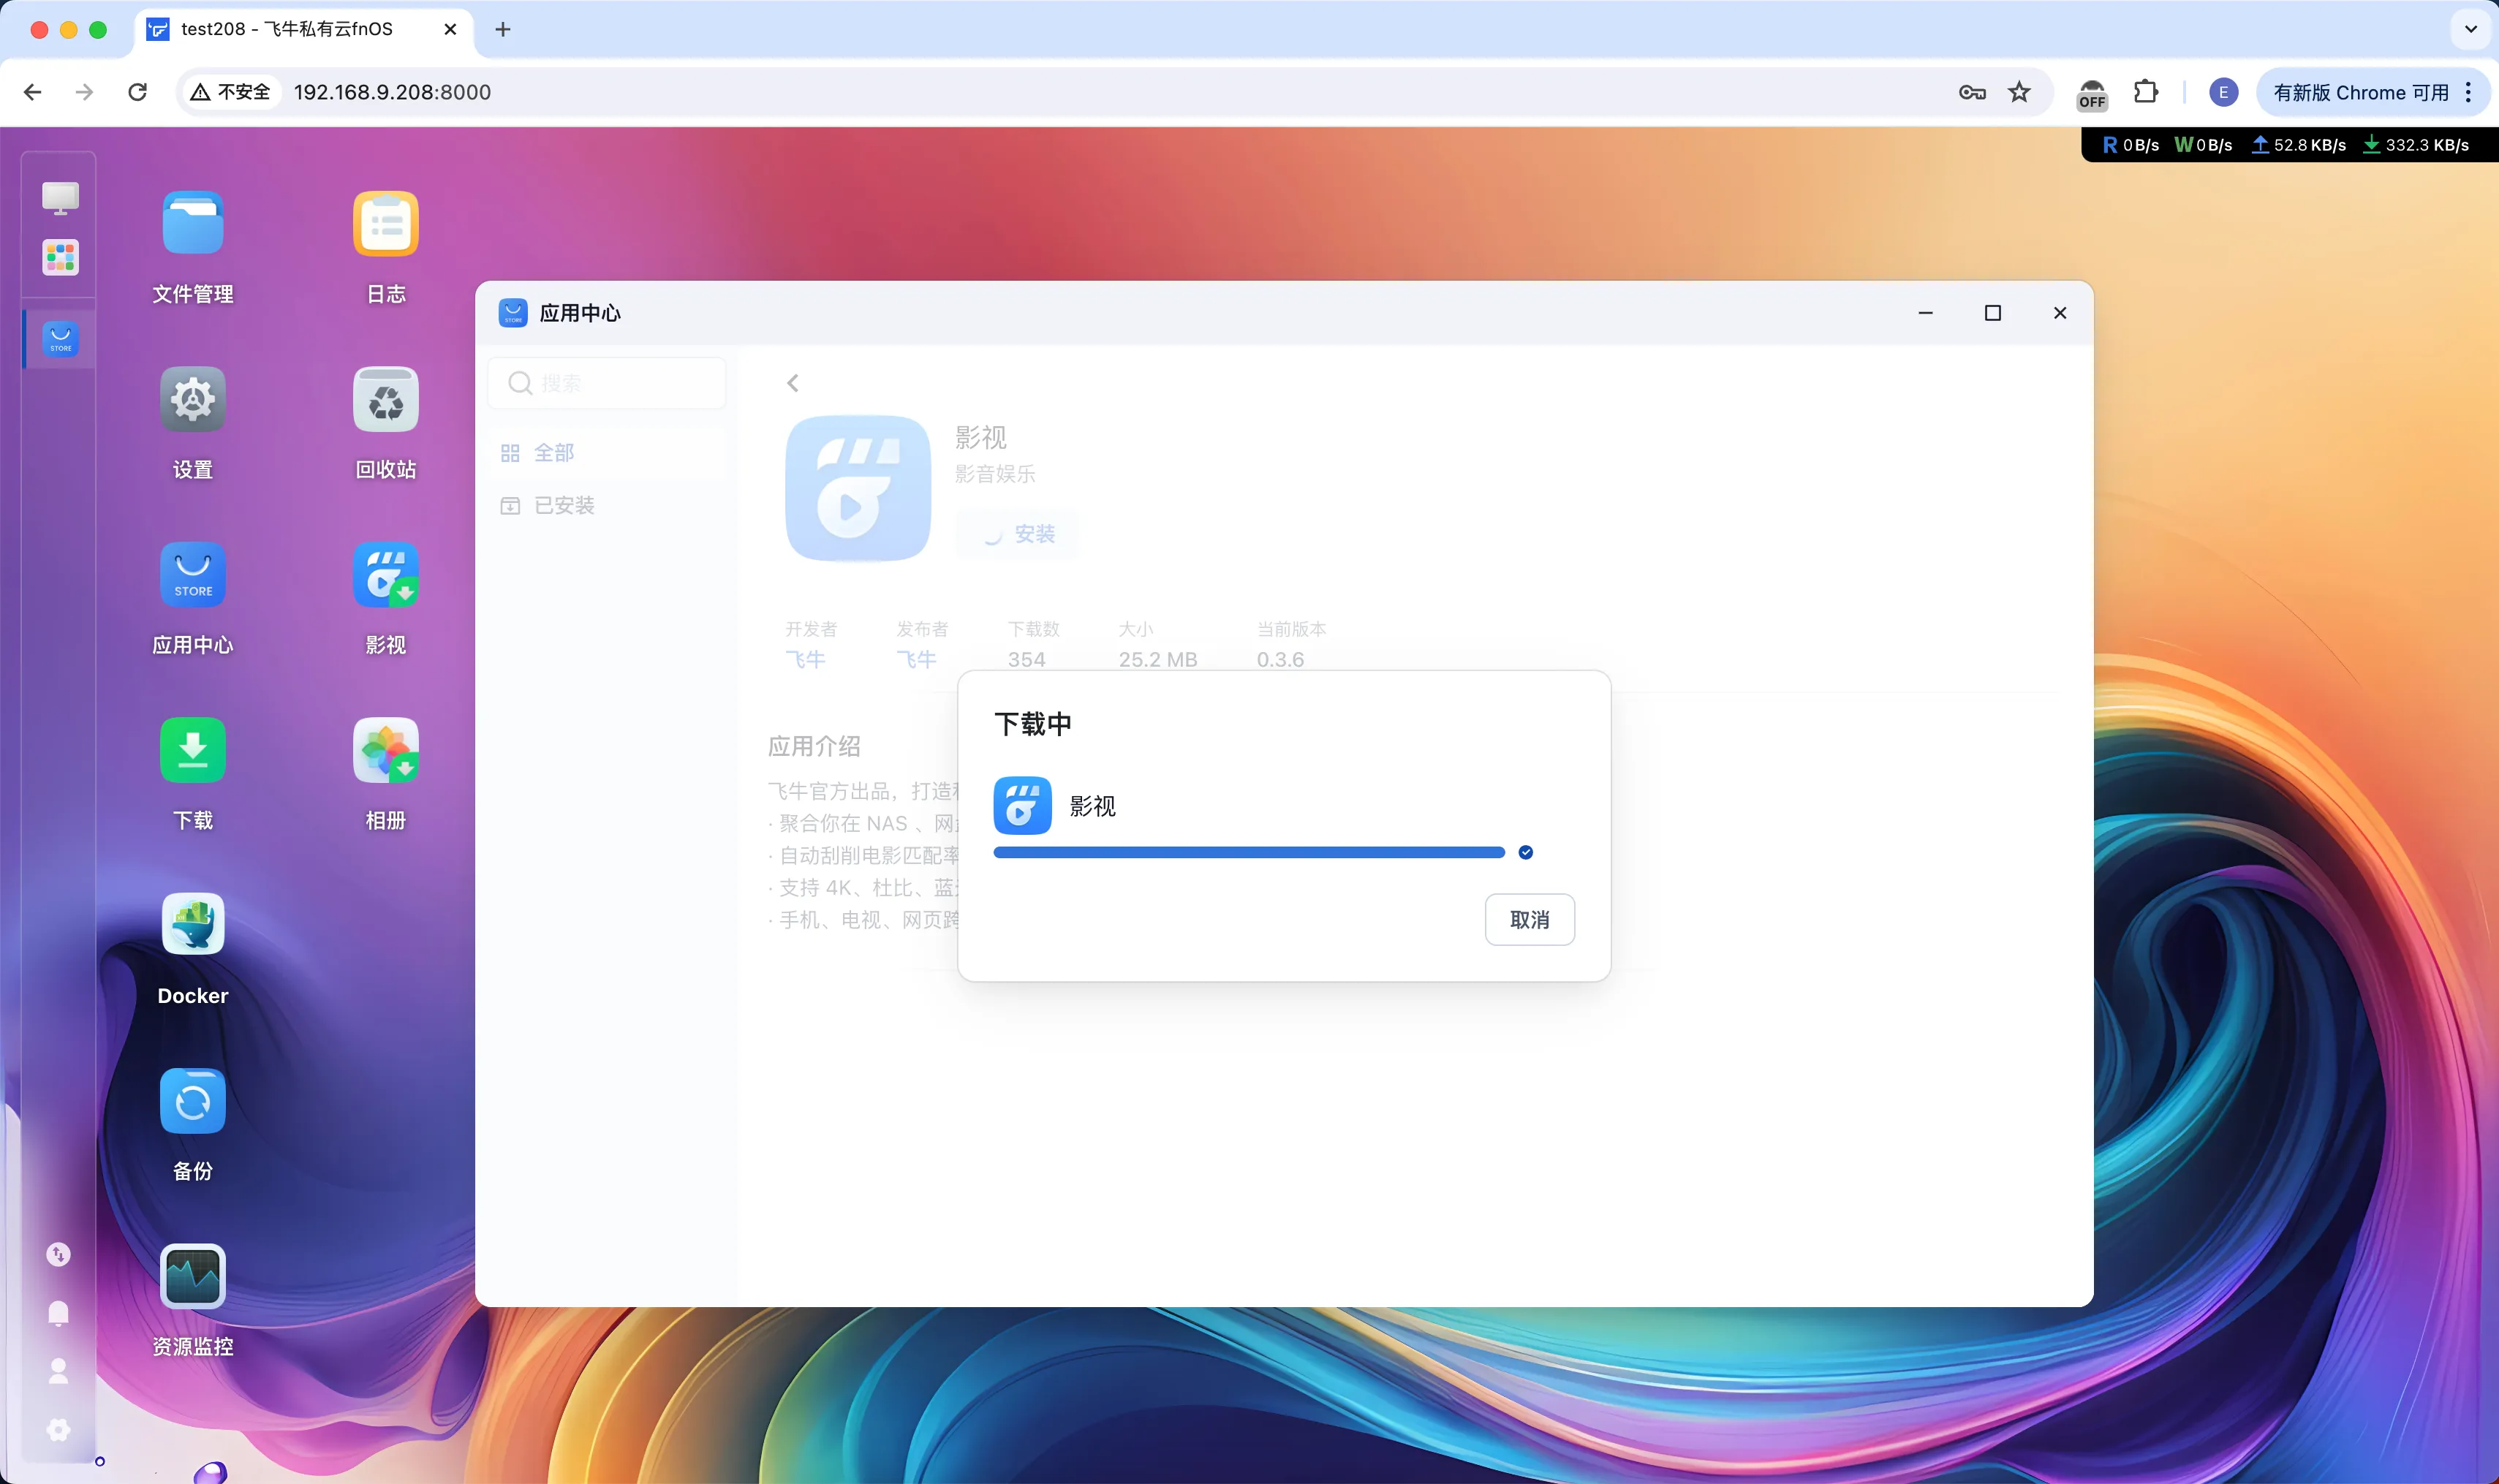Cancel the 影视 download with 取消
Viewport: 2499px width, 1484px height.
click(x=1528, y=919)
